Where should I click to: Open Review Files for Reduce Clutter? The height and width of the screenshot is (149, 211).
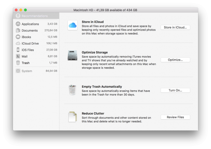tap(175, 117)
